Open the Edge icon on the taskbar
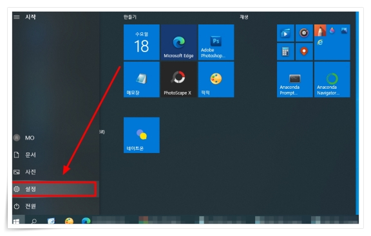 coord(86,221)
